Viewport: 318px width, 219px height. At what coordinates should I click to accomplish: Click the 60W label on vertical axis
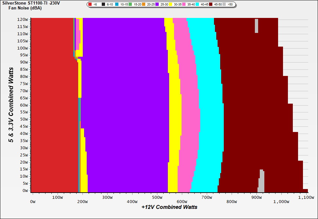pyautogui.click(x=24, y=105)
